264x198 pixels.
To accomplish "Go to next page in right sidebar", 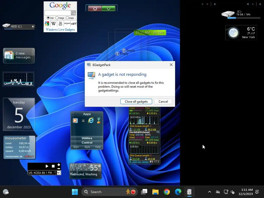I will point(253,4).
